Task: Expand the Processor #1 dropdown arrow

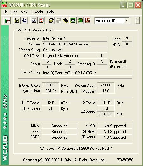Action: coord(127,21)
